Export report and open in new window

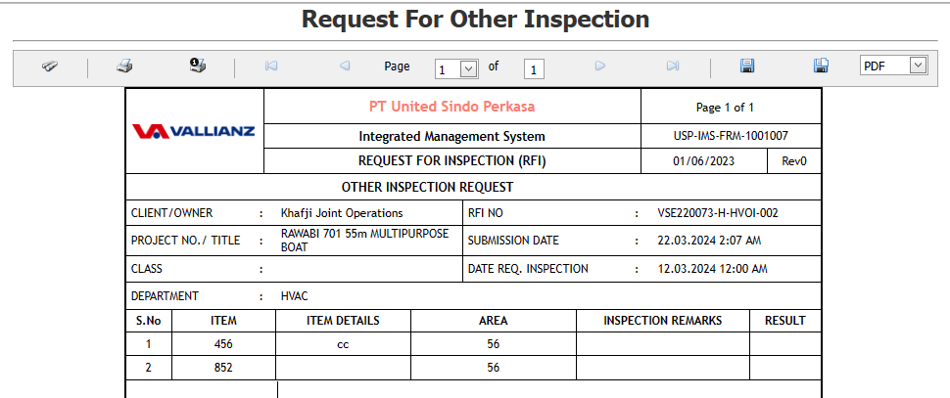821,66
